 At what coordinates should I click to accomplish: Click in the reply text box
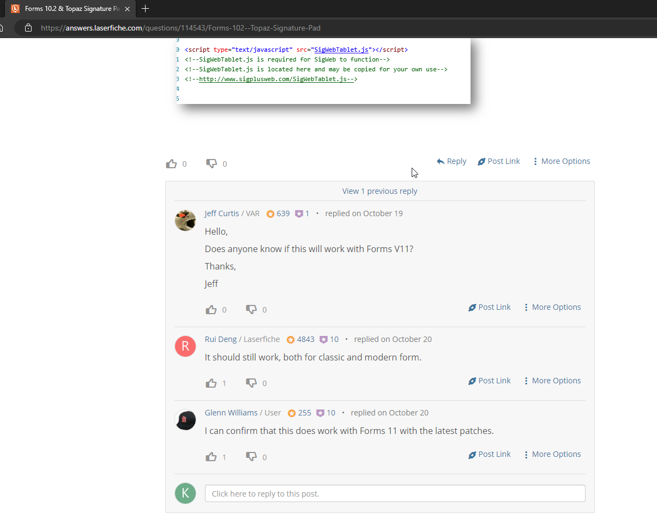pyautogui.click(x=395, y=493)
